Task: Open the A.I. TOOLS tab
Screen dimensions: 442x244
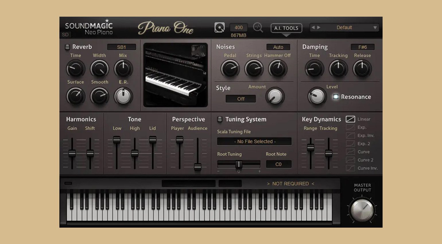Action: (x=286, y=28)
